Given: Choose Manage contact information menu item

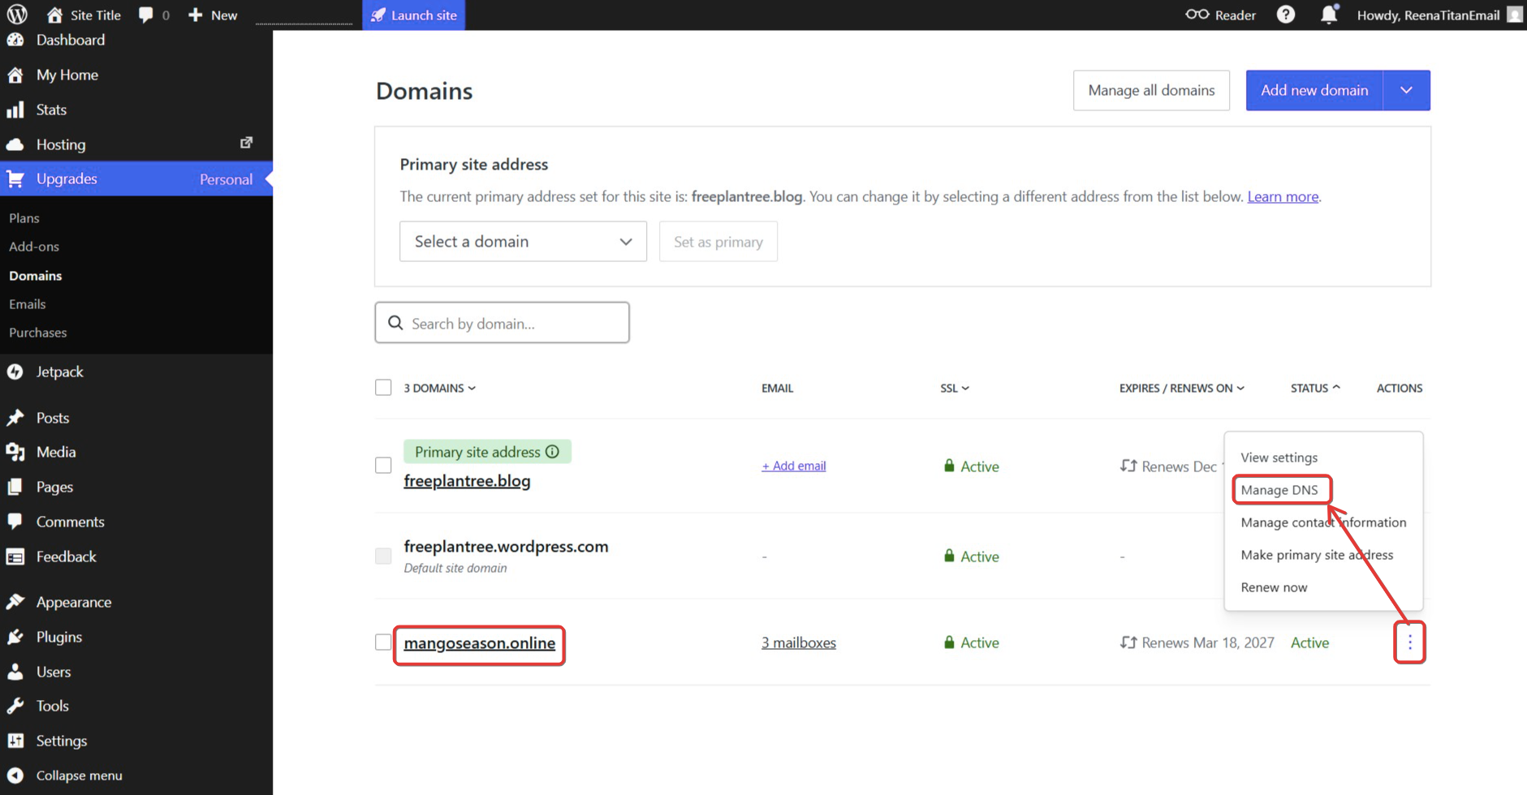Looking at the screenshot, I should (x=1323, y=522).
